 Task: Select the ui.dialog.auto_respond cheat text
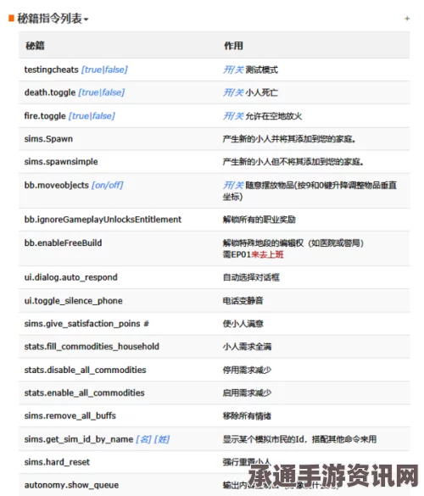click(x=71, y=277)
